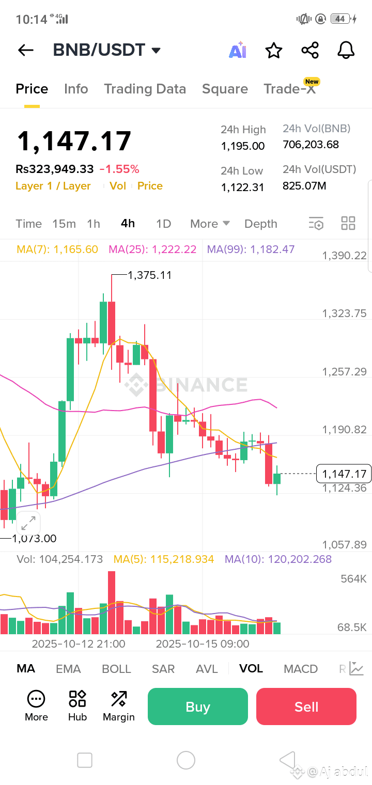The width and height of the screenshot is (372, 785).
Task: Tap the current price tag 1,147.17 on axis
Action: click(x=344, y=474)
